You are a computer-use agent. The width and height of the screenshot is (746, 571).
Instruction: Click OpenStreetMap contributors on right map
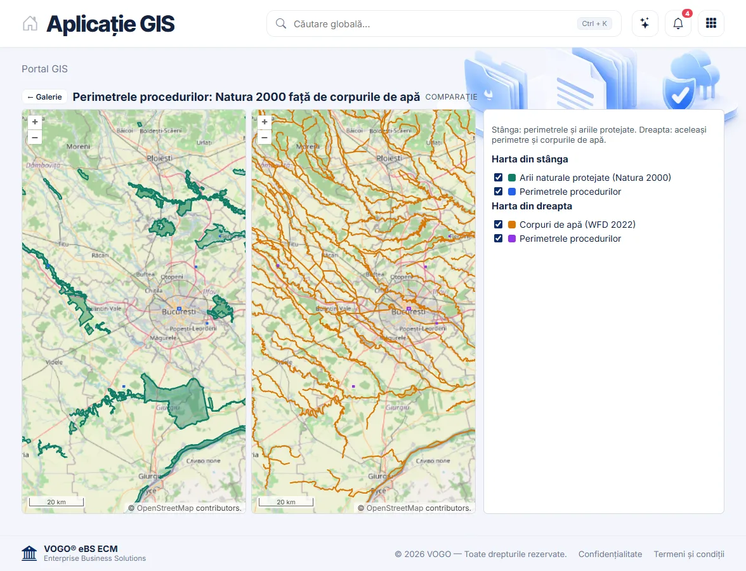pyautogui.click(x=419, y=508)
